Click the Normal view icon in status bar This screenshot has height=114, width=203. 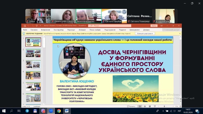140,106
